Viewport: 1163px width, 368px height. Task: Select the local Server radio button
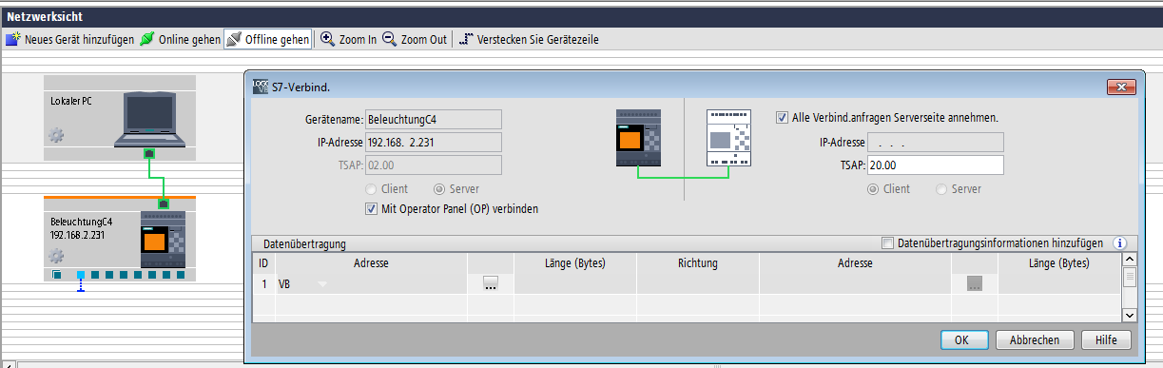pyautogui.click(x=440, y=188)
